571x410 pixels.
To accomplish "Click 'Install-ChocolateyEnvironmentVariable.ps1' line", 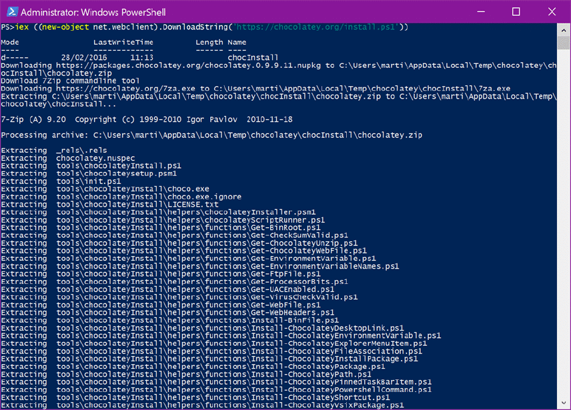I will [221, 336].
